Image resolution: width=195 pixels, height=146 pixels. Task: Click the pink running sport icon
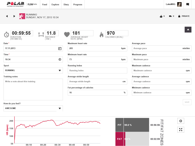[x=22, y=16]
